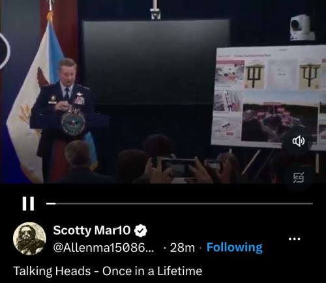
Task: Mute the video with the speaker icon
Action: click(299, 141)
